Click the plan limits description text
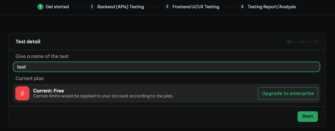335x131 pixels. 104,96
